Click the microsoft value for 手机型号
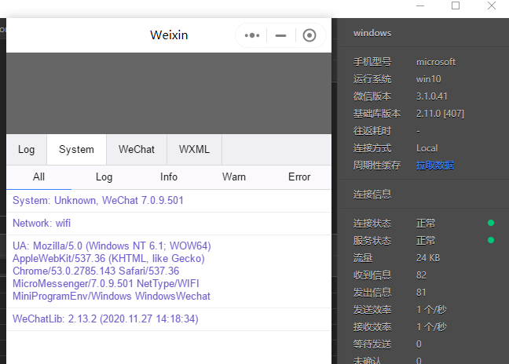Image resolution: width=509 pixels, height=364 pixels. coord(436,62)
